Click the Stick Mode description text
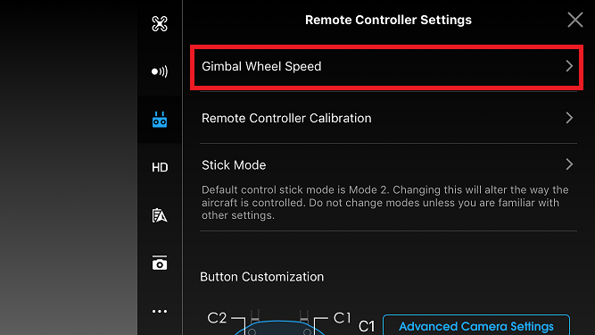This screenshot has width=595, height=335. coord(384,203)
